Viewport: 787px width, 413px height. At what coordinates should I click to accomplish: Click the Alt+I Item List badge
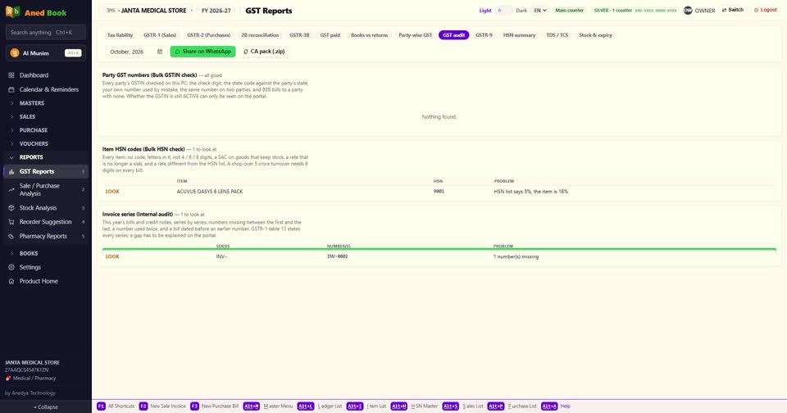pyautogui.click(x=354, y=406)
